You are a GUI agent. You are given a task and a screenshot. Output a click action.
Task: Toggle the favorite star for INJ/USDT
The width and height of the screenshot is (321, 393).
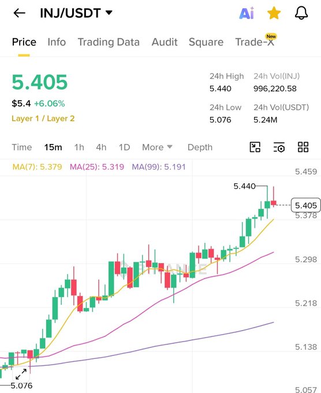point(274,13)
